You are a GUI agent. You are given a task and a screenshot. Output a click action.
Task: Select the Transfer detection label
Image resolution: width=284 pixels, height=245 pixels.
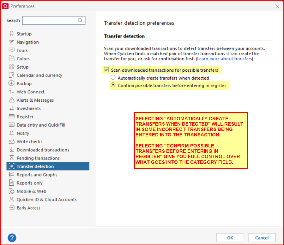coord(35,166)
